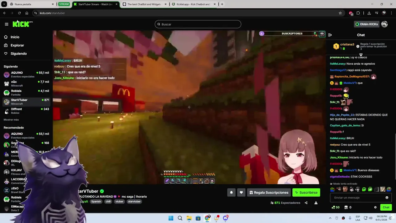
Task: Open the AQUINO channel under Siguiendo
Action: point(26,74)
